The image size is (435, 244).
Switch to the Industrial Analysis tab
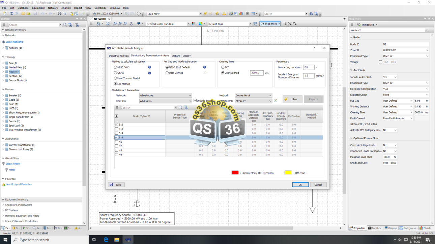[x=118, y=56]
